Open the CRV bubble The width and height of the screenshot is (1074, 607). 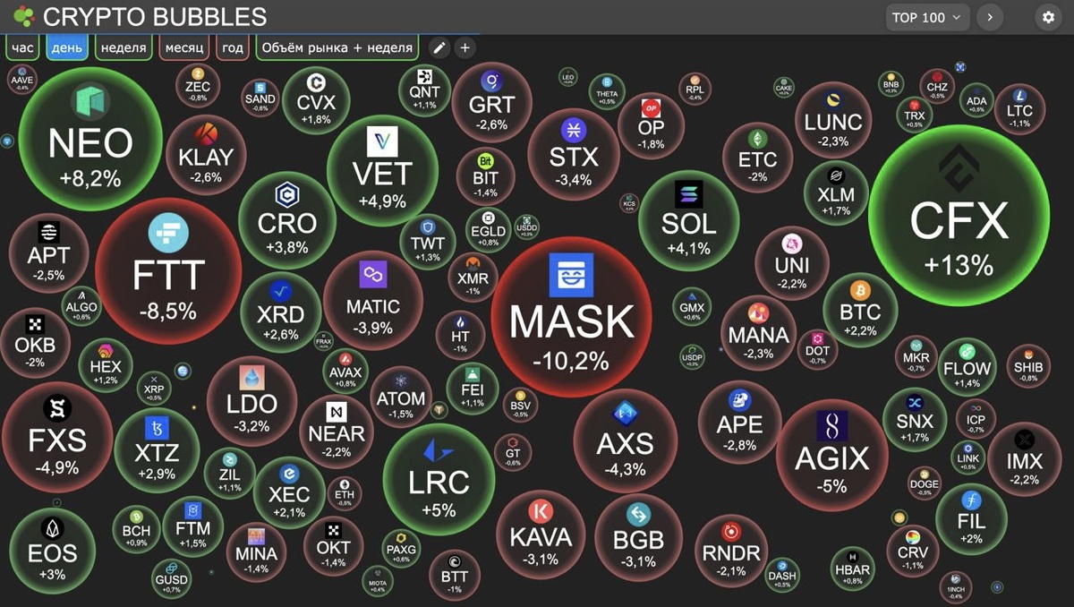click(x=912, y=551)
